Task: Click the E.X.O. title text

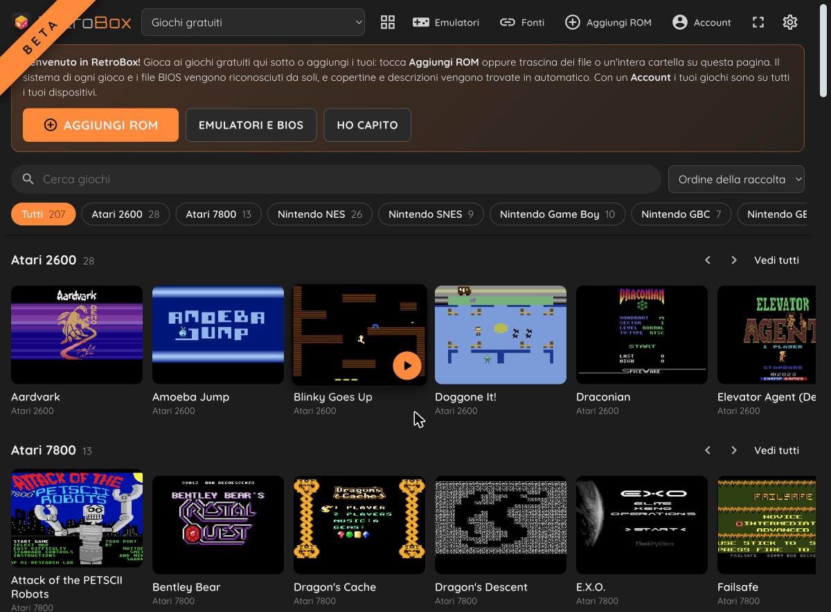Action: coord(591,587)
